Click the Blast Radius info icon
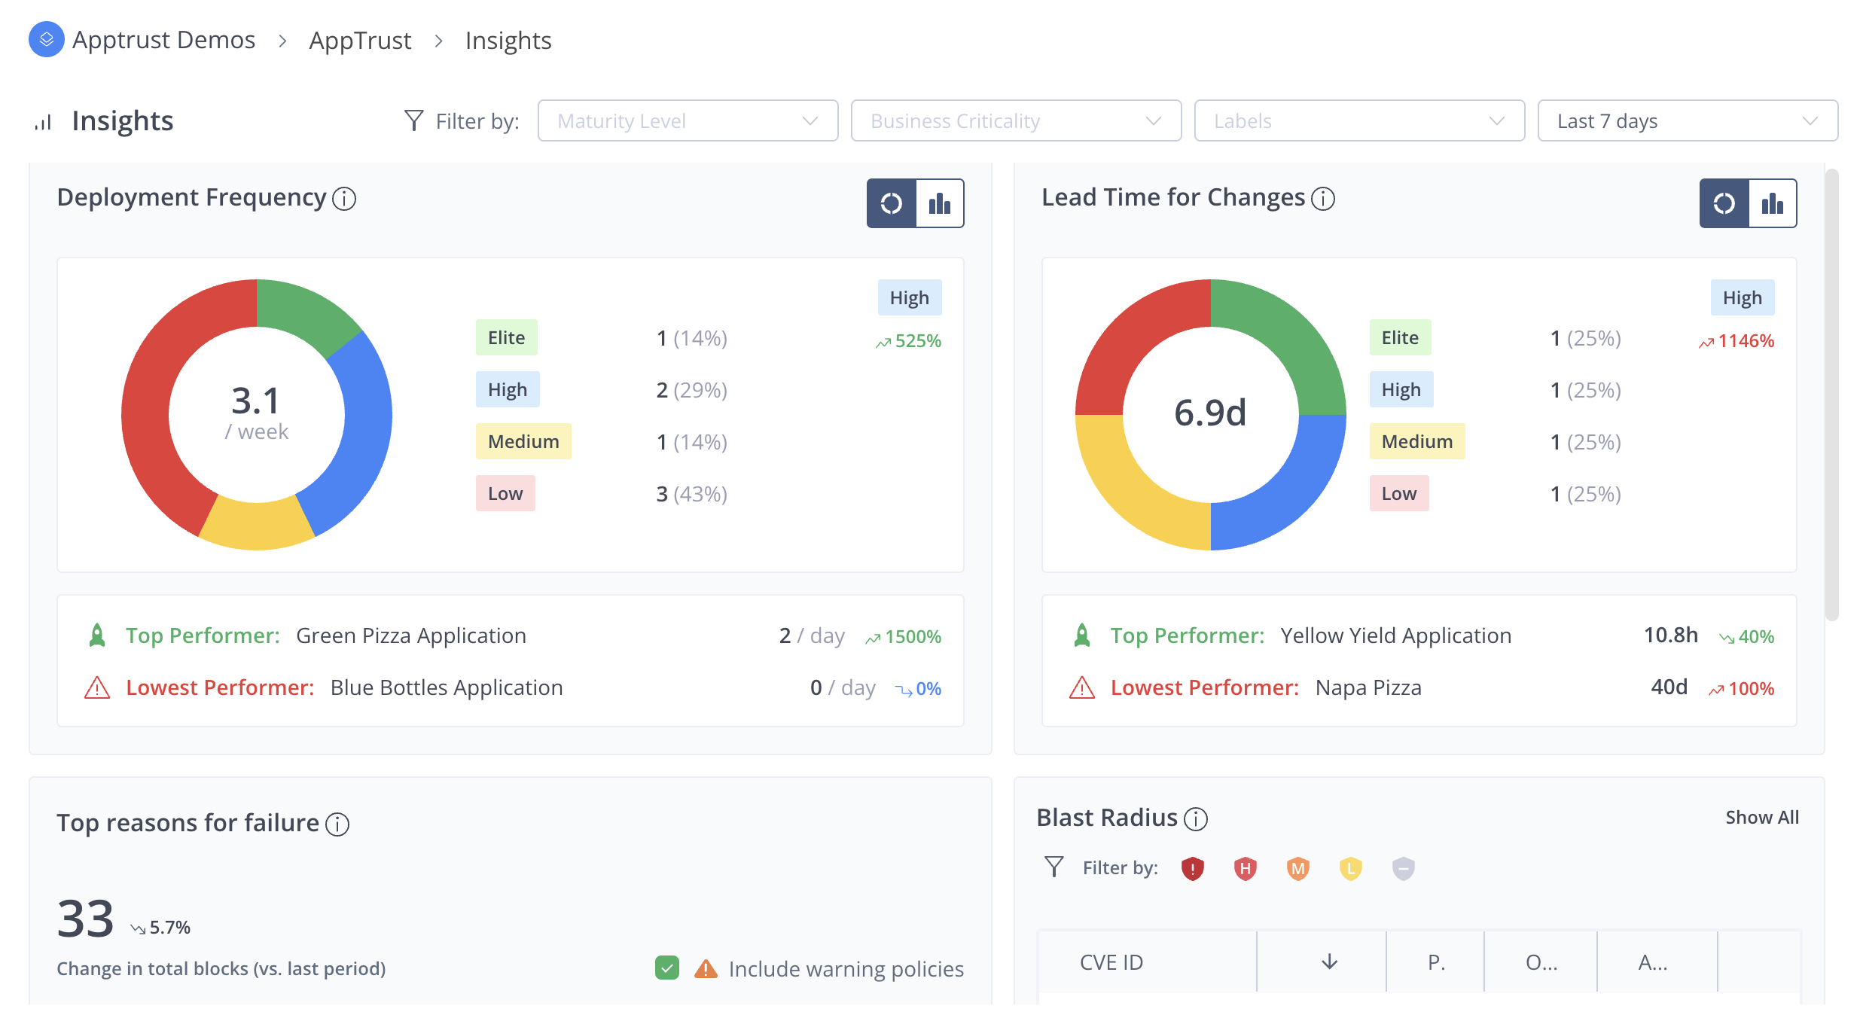Image resolution: width=1860 pixels, height=1021 pixels. point(1195,819)
